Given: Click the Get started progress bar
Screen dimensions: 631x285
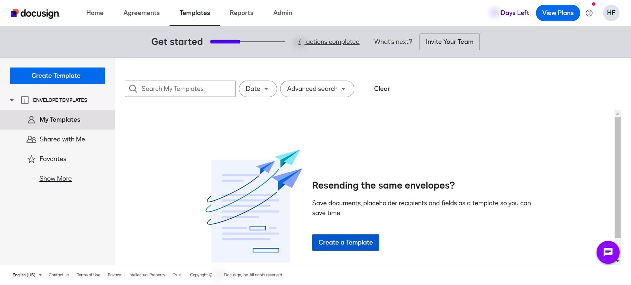Looking at the screenshot, I should (247, 42).
